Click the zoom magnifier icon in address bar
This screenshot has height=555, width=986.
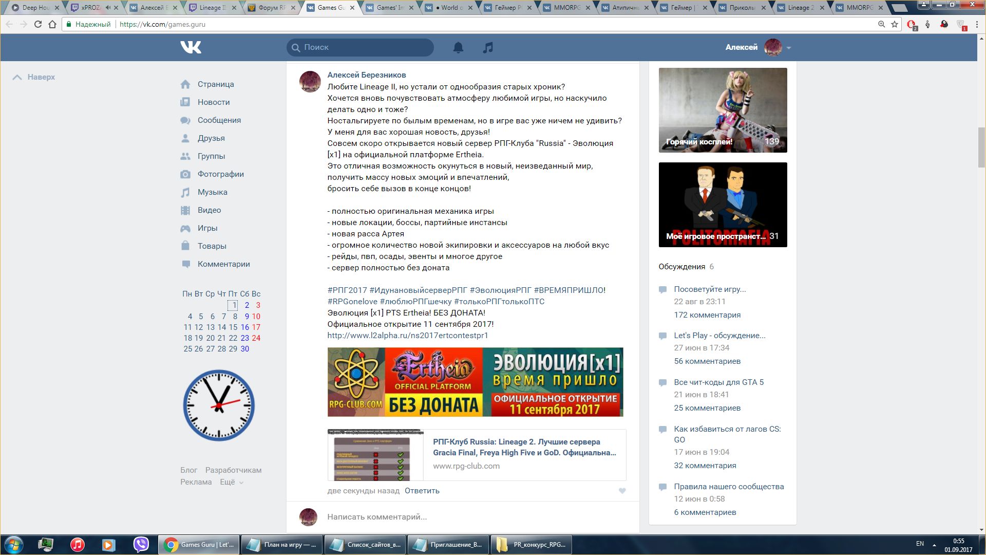point(881,24)
